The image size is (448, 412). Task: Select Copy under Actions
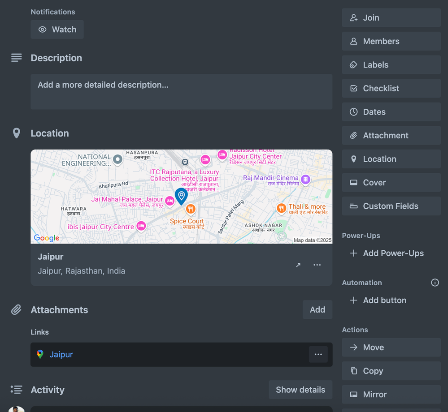pyautogui.click(x=391, y=370)
